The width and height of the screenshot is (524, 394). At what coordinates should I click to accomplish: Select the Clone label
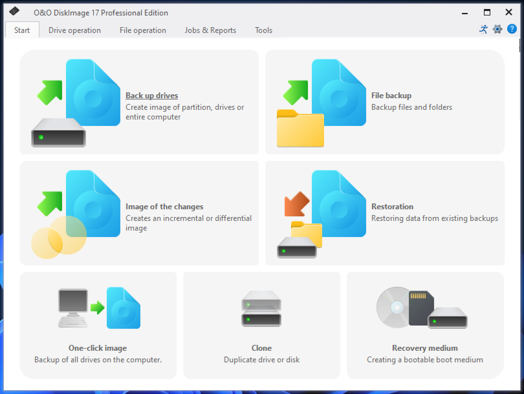(x=262, y=348)
